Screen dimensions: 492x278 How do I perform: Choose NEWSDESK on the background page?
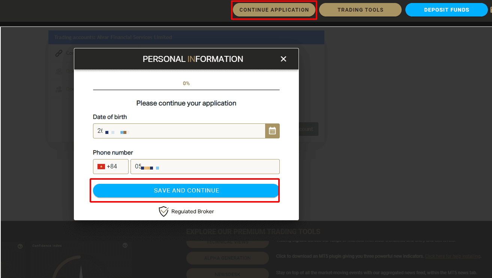228,274
